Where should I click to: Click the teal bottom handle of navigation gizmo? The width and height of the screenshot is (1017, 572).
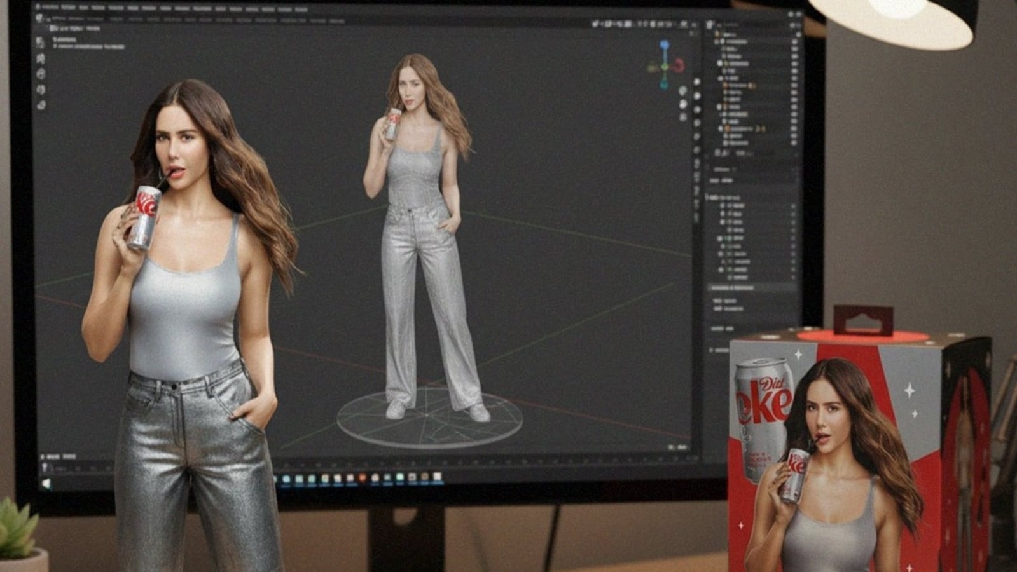coord(664,84)
